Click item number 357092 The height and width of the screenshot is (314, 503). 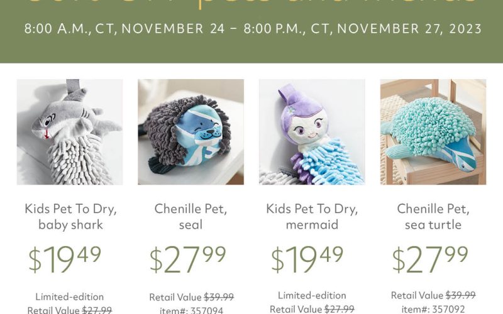point(433,308)
